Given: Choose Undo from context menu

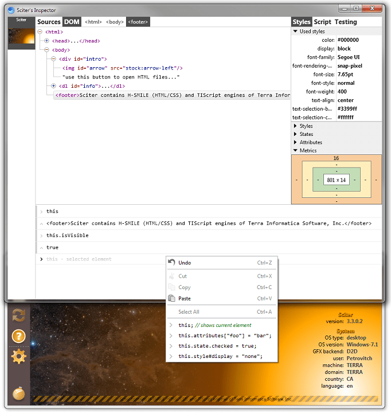Looking at the screenshot, I should 222,263.
